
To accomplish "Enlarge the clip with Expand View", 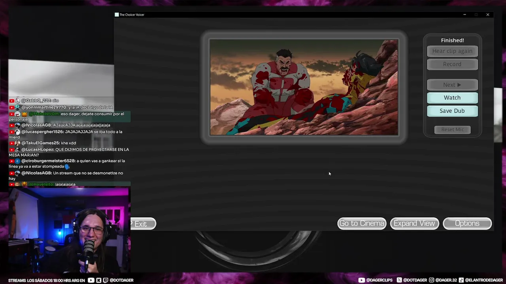I will click(414, 223).
